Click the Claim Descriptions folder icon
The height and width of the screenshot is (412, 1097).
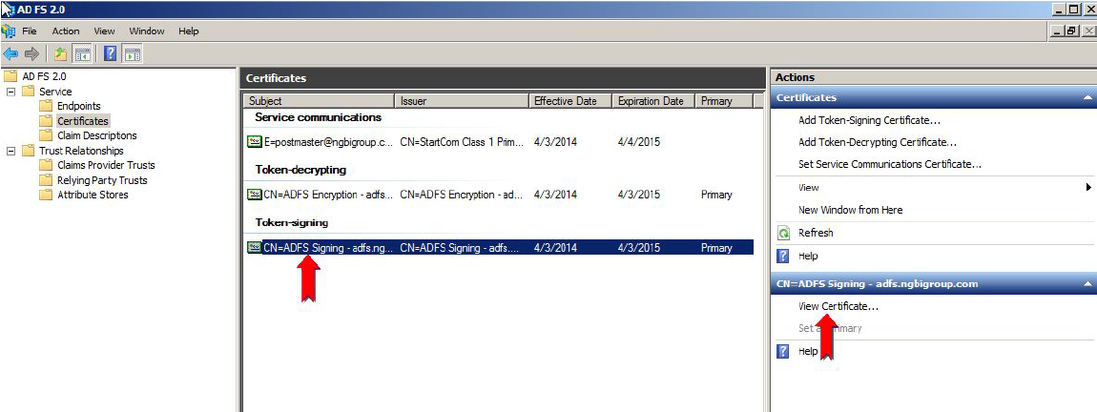(46, 135)
